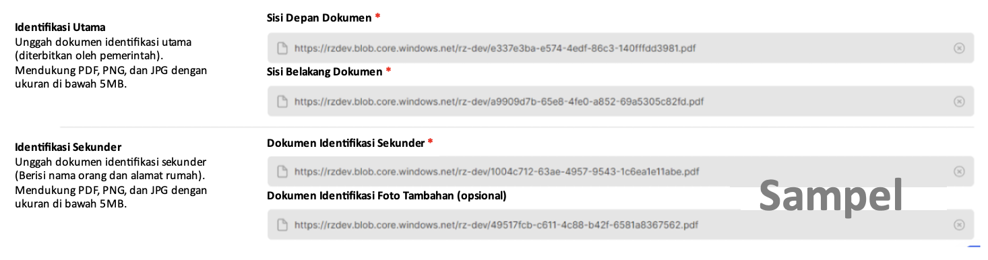The image size is (988, 260).
Task: Click the Dokumen Identifikasi Sekunder label
Action: (x=346, y=143)
